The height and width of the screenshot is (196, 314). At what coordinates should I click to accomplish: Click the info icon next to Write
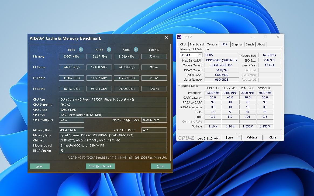pyautogui.click(x=109, y=49)
